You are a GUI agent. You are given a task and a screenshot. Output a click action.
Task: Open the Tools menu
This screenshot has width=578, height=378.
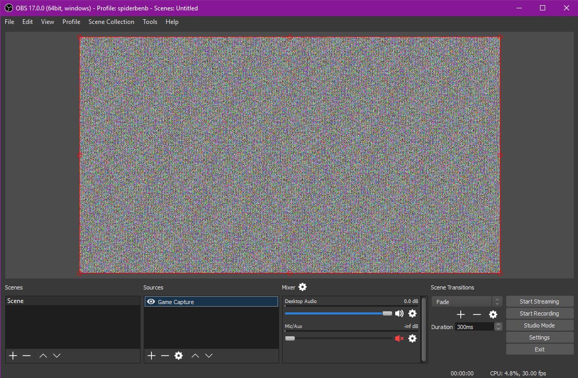pos(150,22)
